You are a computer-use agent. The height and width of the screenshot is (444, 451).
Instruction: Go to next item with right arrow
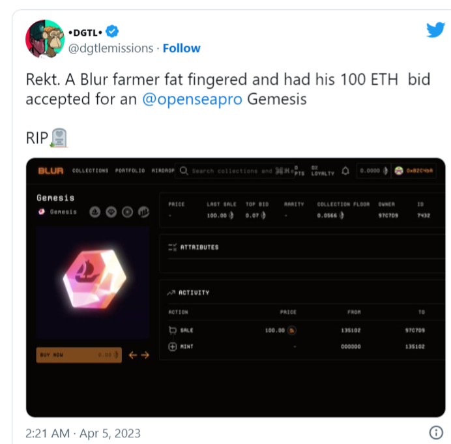tap(145, 355)
